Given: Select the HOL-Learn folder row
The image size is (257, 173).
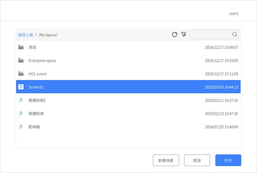Looking at the screenshot, I should click(x=128, y=74).
